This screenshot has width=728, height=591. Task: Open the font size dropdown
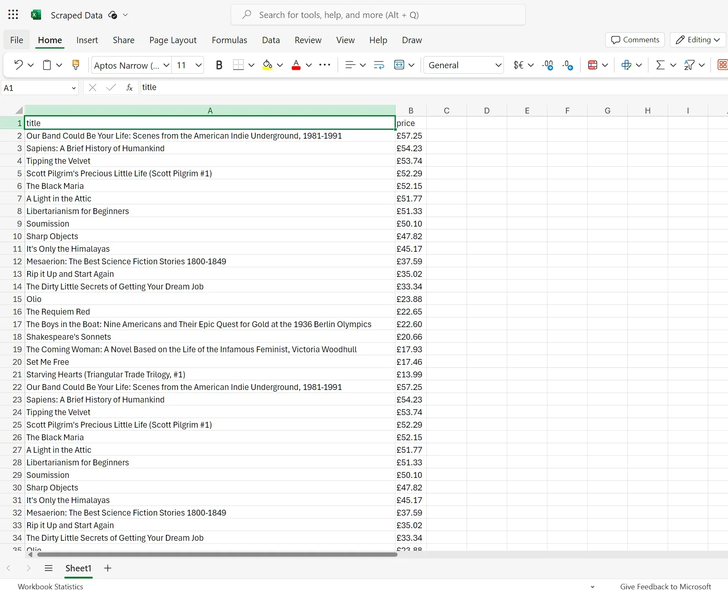pos(198,65)
